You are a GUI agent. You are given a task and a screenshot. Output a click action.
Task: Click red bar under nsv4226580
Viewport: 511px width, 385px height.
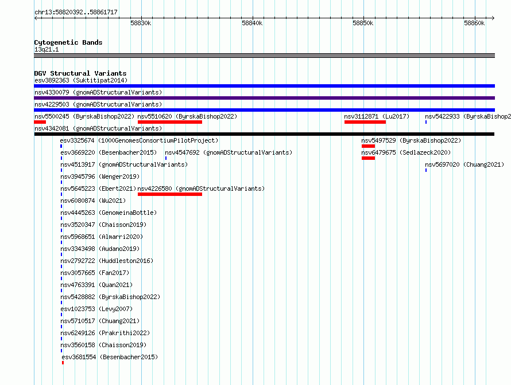pos(170,194)
